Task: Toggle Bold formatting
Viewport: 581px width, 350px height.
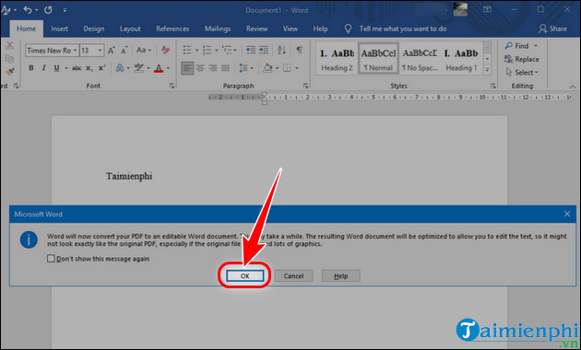Action: click(x=31, y=68)
